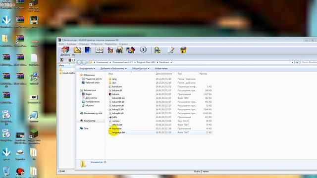The image size is (317, 178).
Task: Select Избранное in navigation pane
Action: [x=89, y=75]
